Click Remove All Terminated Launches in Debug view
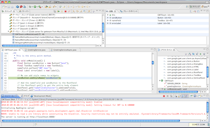 point(55,11)
